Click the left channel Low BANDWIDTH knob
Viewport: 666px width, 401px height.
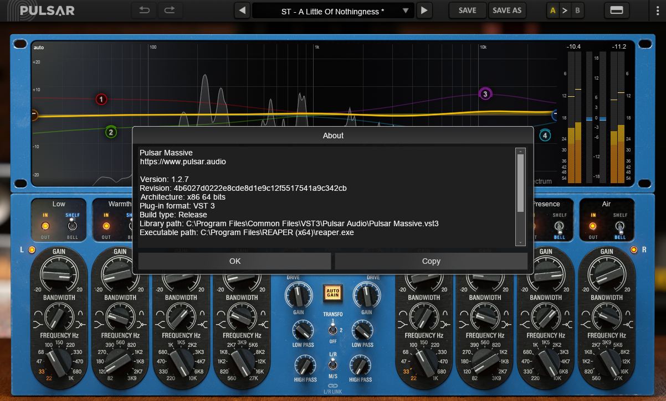58,317
